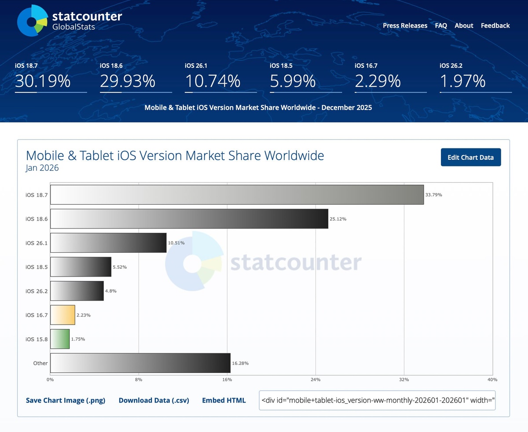Click the 16.28% value label
528x432 pixels.
240,363
